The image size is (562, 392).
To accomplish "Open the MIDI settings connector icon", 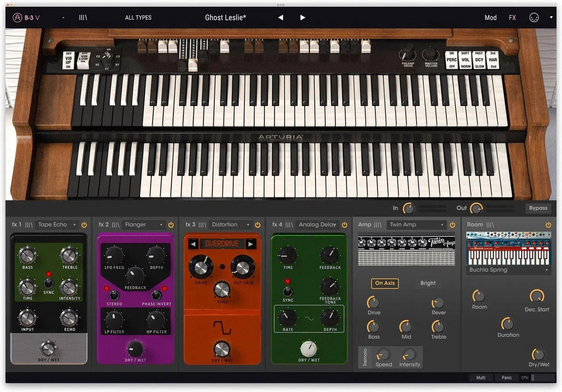I will tap(535, 18).
